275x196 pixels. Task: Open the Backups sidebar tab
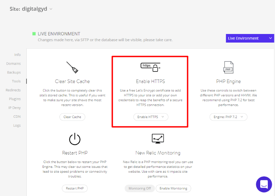(14, 72)
